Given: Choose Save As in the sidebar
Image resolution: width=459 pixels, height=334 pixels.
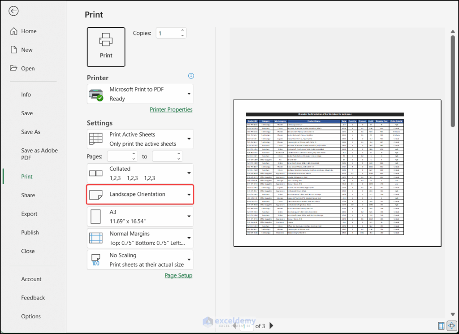Looking at the screenshot, I should coord(31,132).
